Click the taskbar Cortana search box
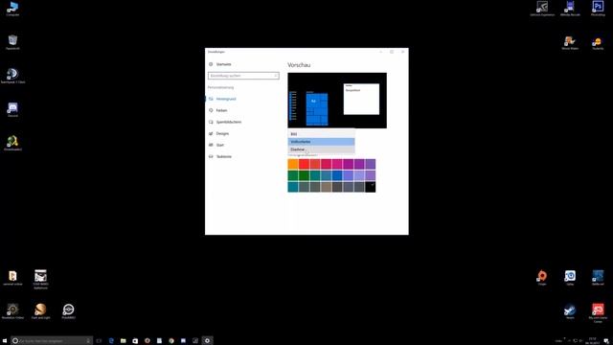 point(52,341)
